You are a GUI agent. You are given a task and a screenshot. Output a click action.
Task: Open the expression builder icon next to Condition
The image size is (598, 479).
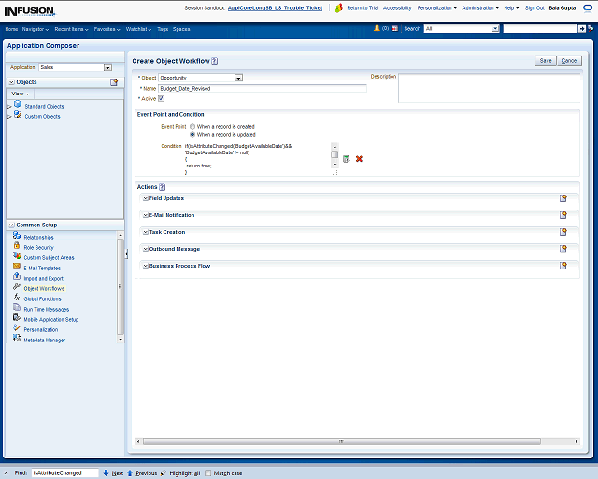(346, 159)
